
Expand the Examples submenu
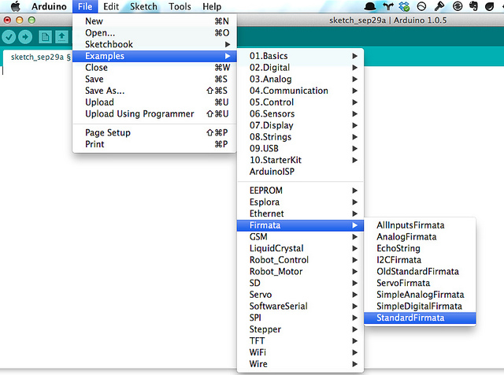click(155, 56)
